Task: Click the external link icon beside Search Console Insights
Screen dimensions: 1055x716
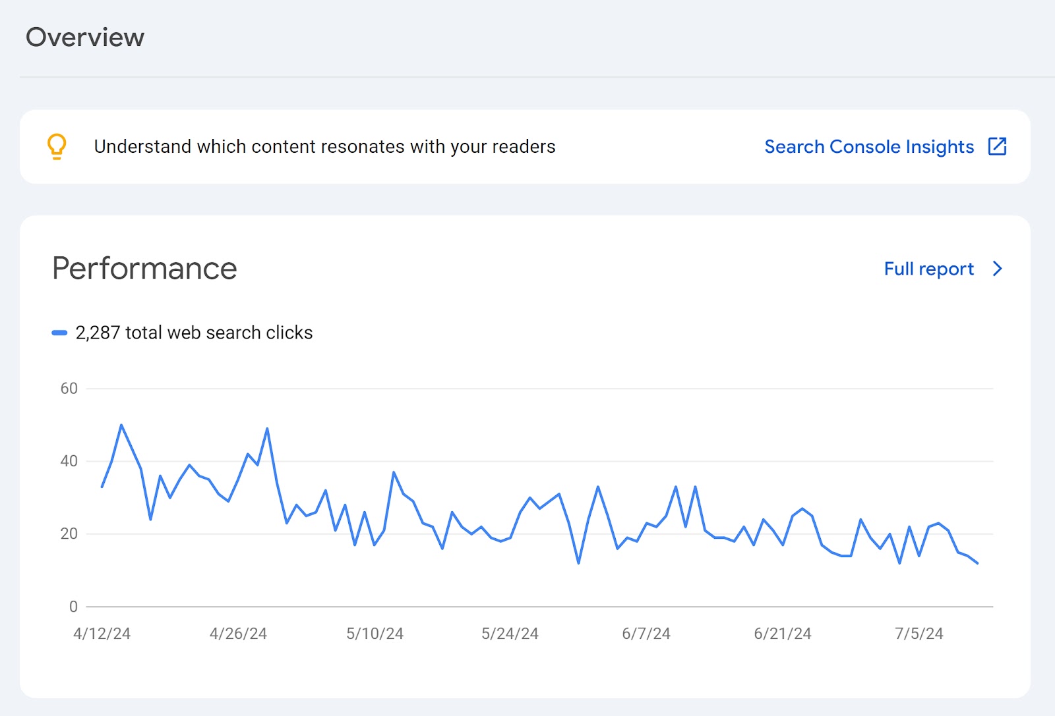Action: click(x=998, y=146)
